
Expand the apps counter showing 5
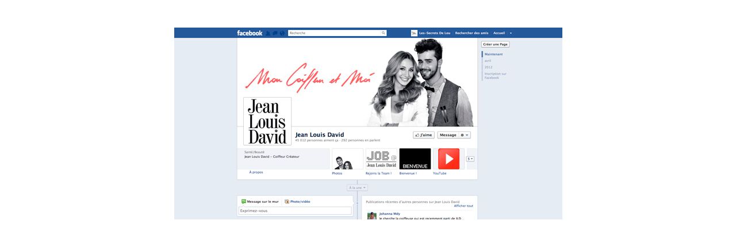pos(470,159)
